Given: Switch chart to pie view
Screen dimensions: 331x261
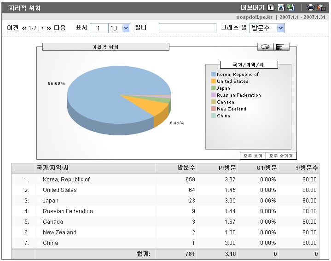Looking at the screenshot, I should [265, 46].
